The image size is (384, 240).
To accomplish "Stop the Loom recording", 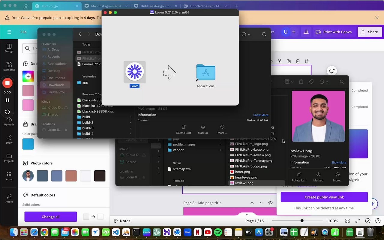I will pyautogui.click(x=7, y=83).
